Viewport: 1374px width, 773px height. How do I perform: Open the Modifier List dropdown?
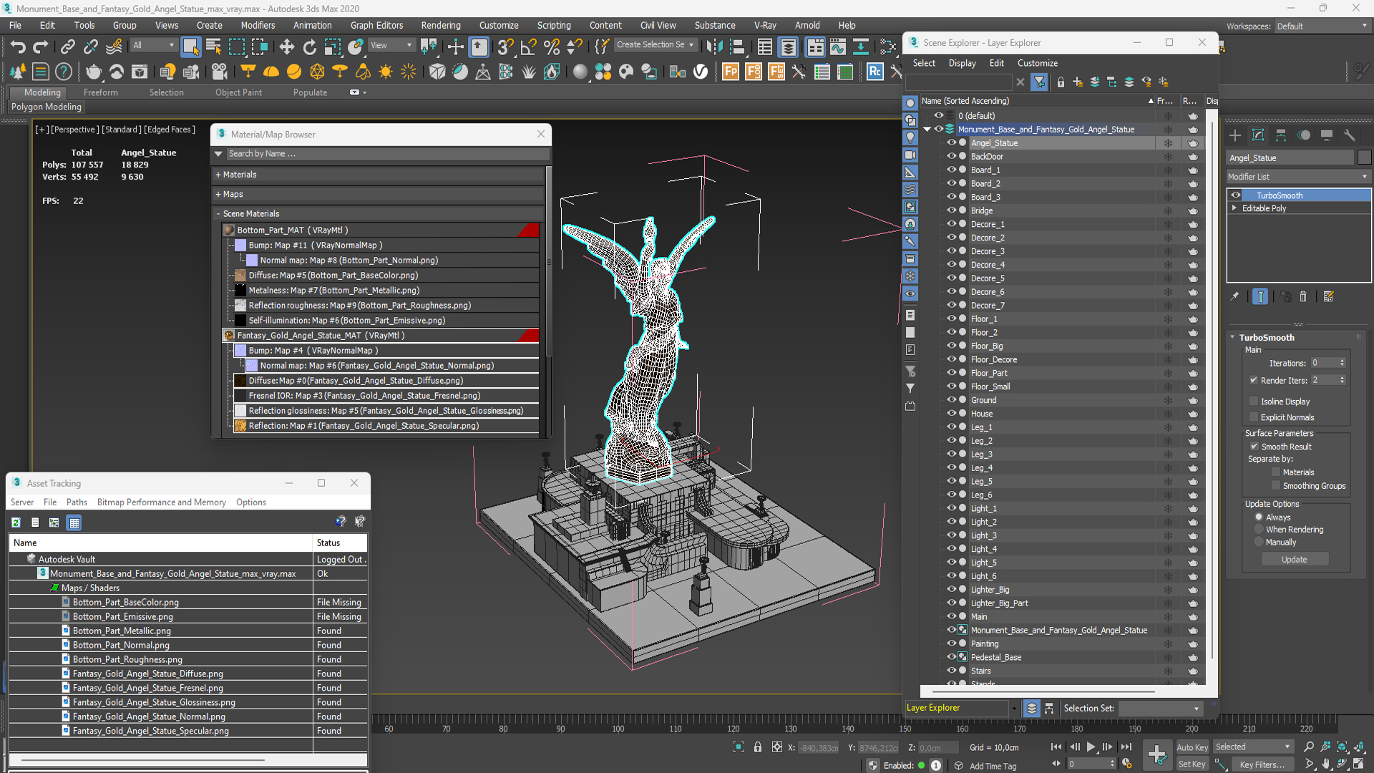click(x=1298, y=177)
